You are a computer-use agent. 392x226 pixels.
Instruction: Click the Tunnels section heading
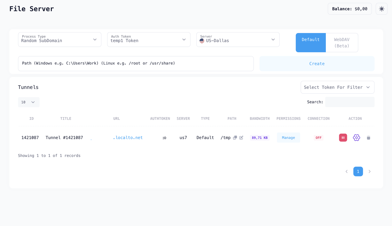[x=28, y=87]
